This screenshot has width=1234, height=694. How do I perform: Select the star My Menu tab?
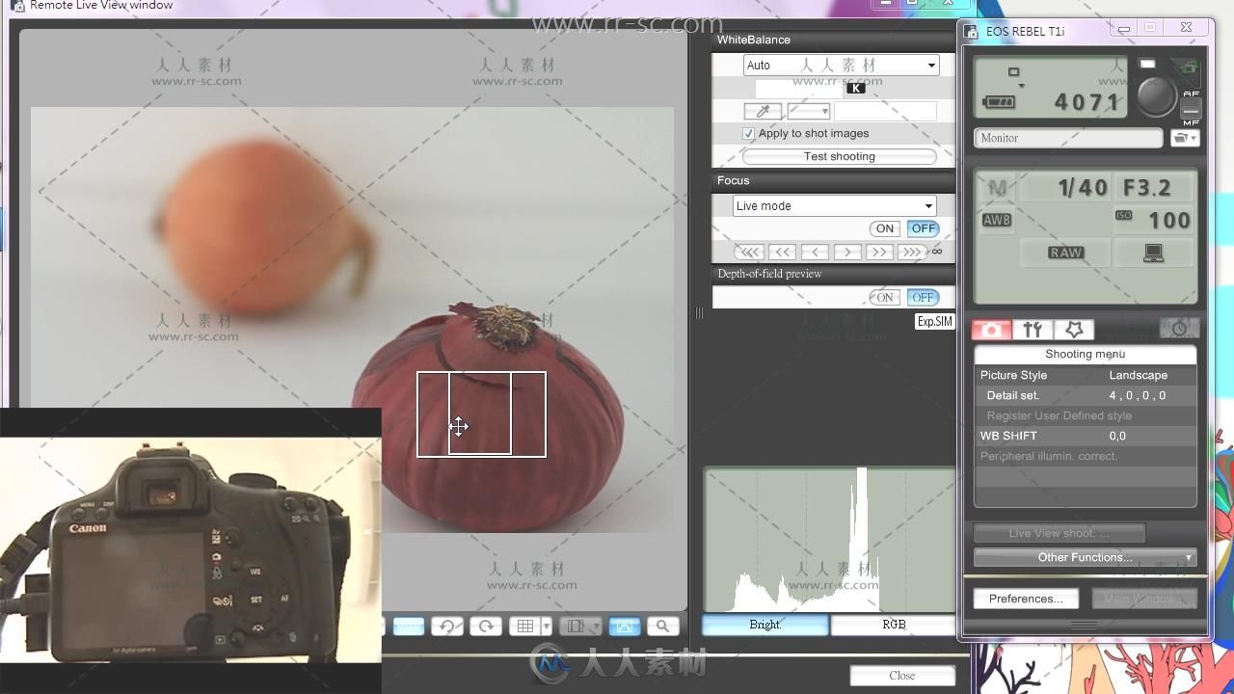coord(1074,330)
